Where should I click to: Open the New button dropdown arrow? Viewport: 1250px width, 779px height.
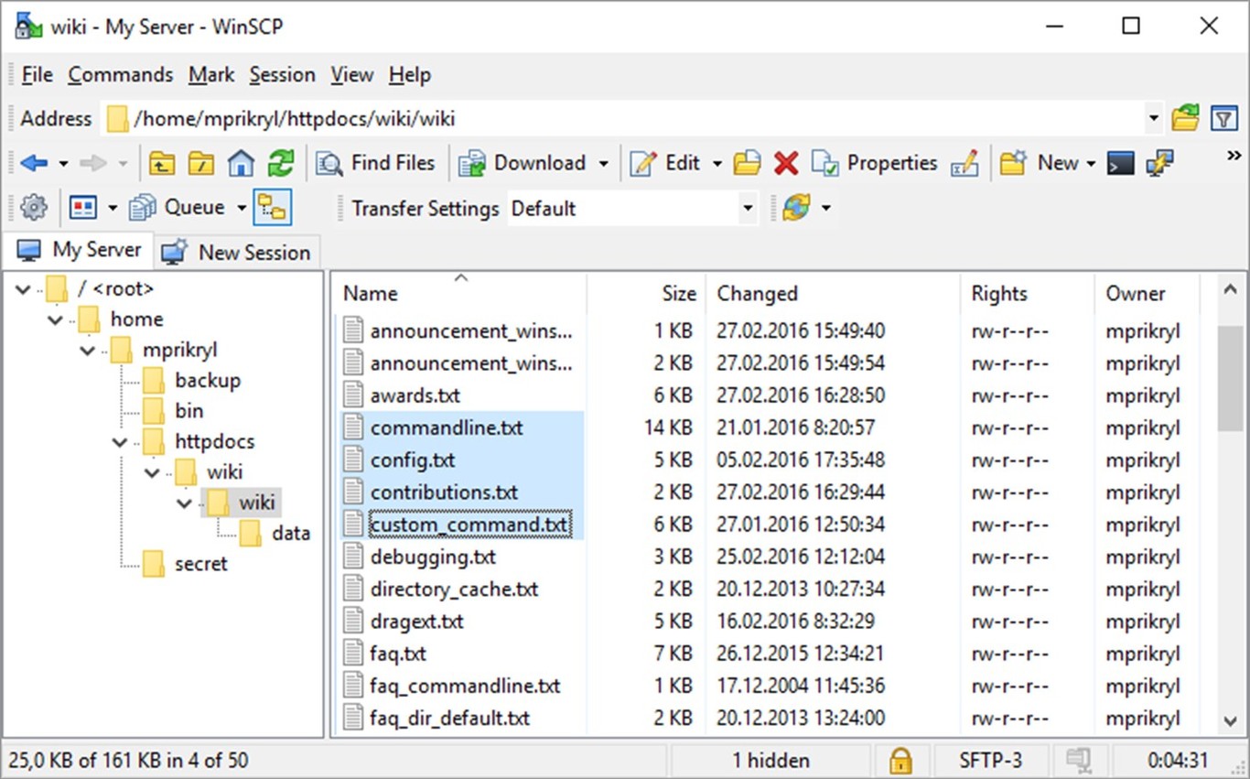1093,162
